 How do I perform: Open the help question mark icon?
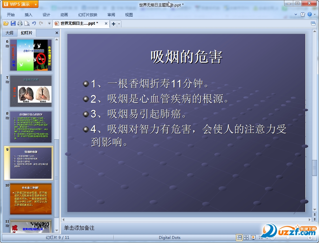coord(310,14)
